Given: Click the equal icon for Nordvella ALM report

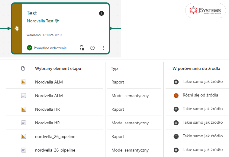Looking at the screenshot, I should click(x=176, y=82).
